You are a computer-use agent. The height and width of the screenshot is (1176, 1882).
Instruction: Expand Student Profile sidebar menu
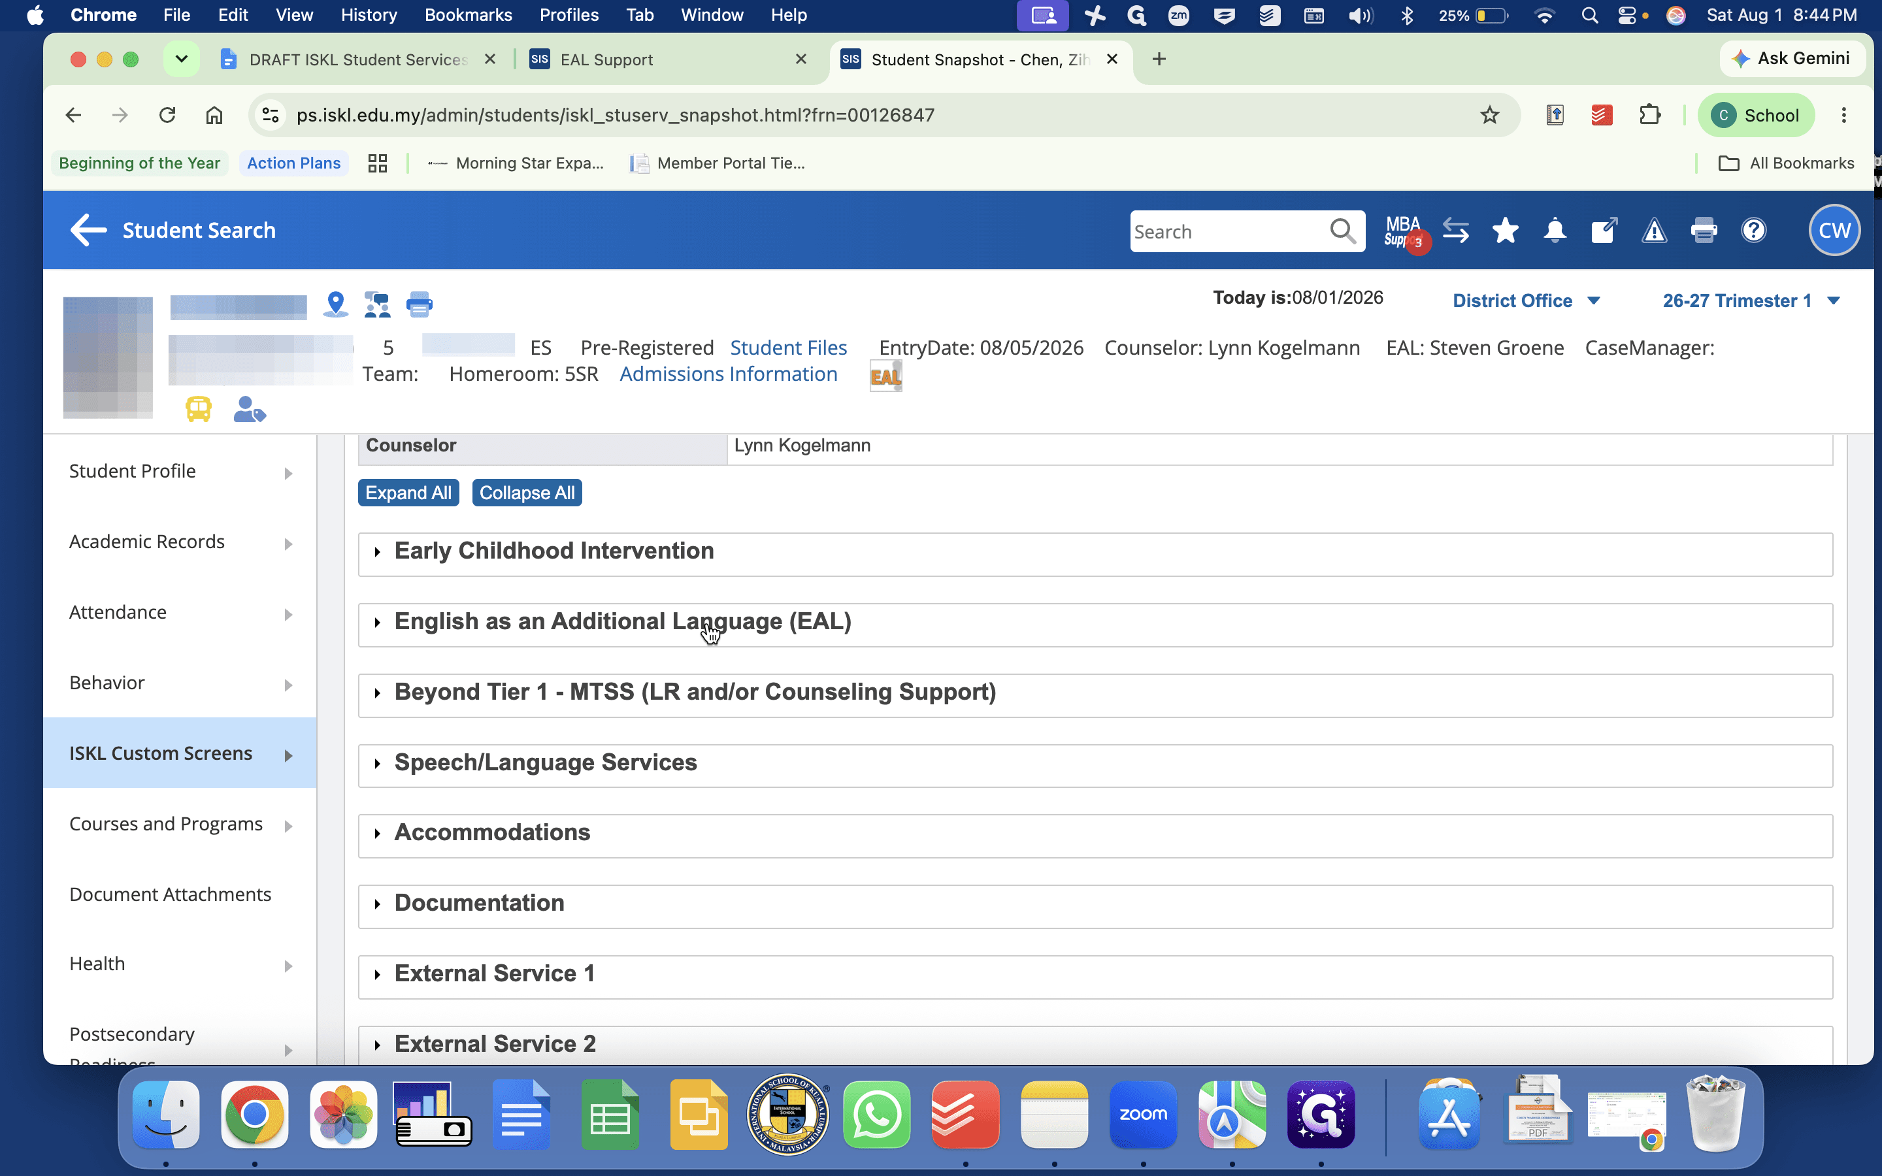(180, 471)
